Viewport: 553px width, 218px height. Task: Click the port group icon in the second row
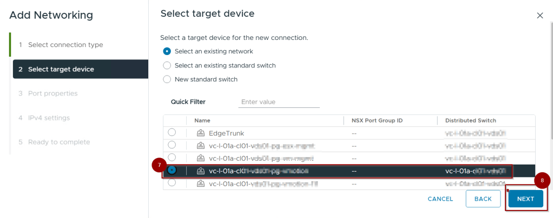pos(200,145)
